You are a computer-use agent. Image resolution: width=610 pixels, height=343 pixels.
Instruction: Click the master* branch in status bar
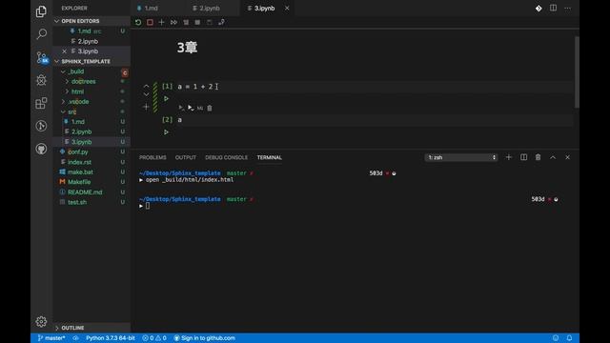click(x=51, y=338)
